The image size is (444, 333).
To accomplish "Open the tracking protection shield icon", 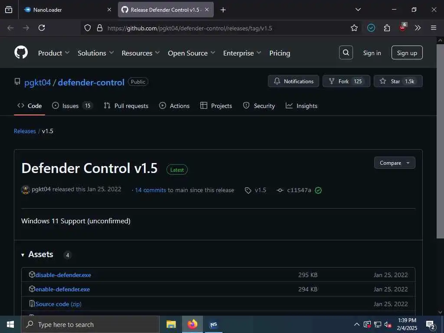I will click(88, 28).
